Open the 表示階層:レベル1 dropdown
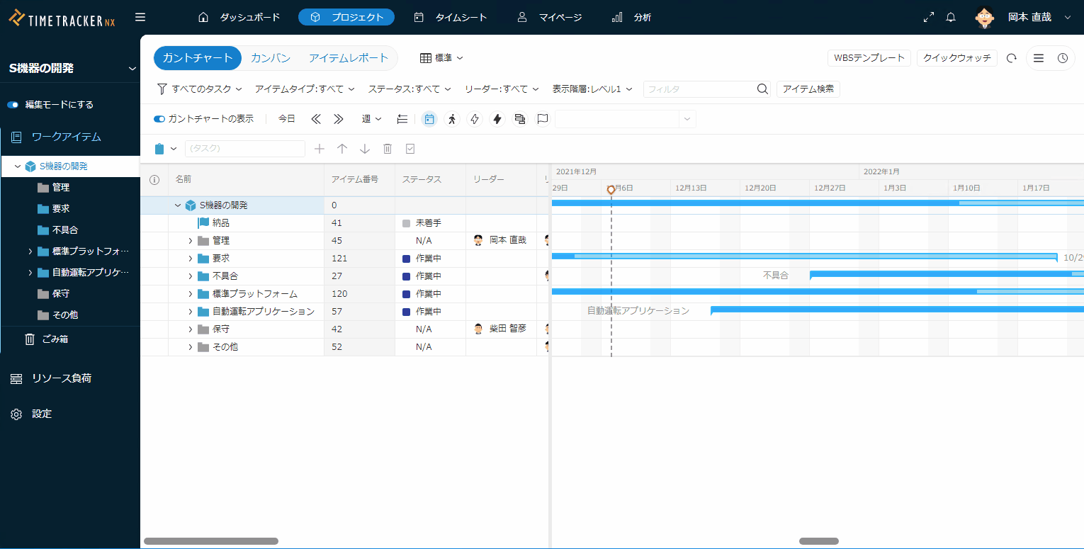This screenshot has width=1084, height=549. (x=592, y=89)
